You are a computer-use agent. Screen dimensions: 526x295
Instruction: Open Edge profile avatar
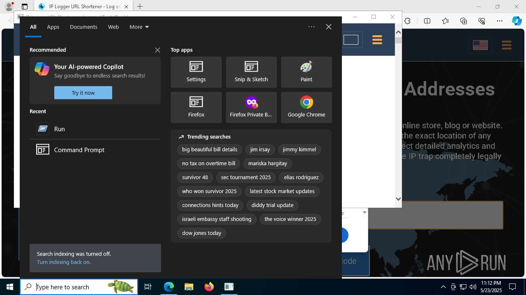click(9, 7)
